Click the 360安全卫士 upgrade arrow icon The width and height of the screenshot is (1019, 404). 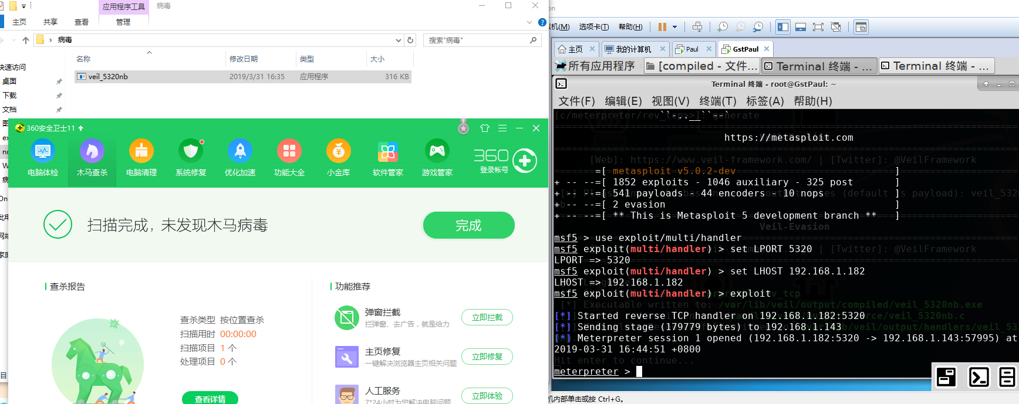pos(80,128)
